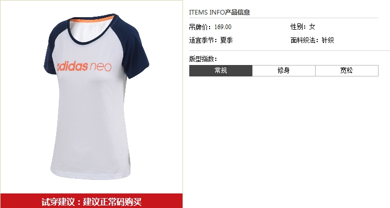This screenshot has height=208, width=390.
Task: Select the 修身 fit option
Action: (x=284, y=71)
